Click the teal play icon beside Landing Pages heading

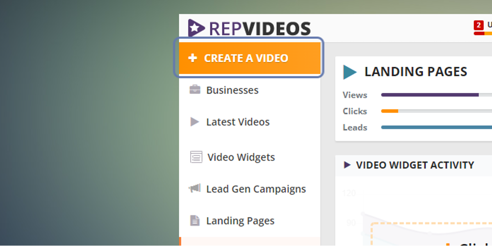(x=349, y=71)
